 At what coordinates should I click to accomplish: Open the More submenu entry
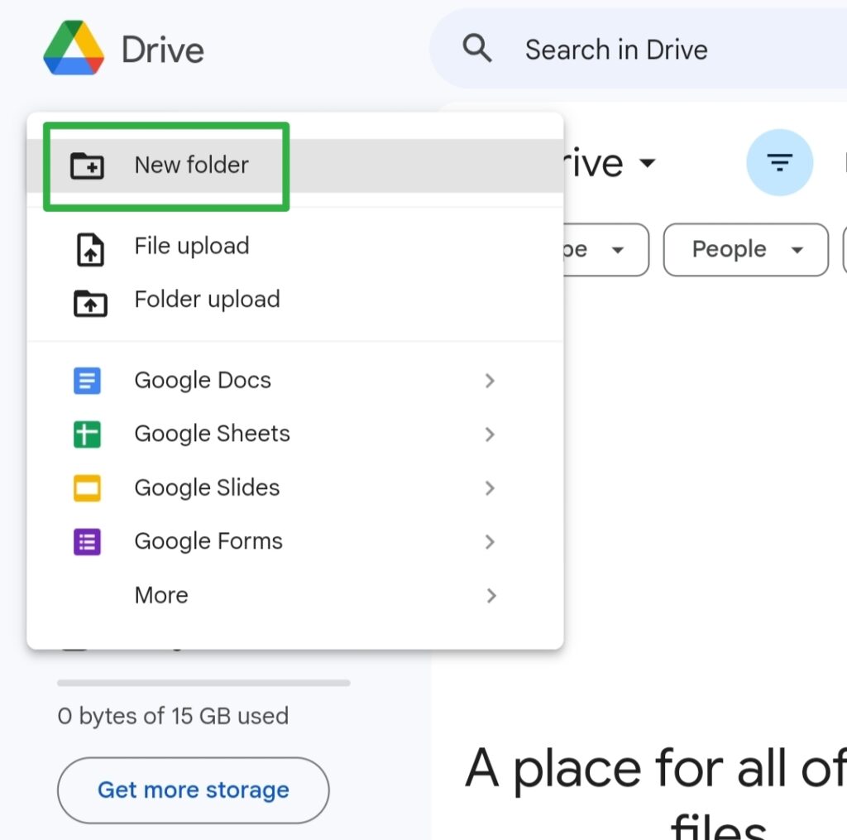pyautogui.click(x=161, y=595)
